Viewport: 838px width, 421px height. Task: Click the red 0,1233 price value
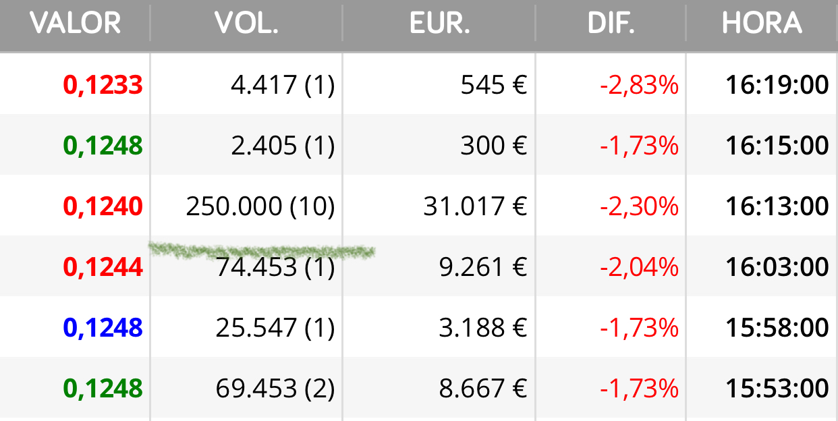[103, 85]
